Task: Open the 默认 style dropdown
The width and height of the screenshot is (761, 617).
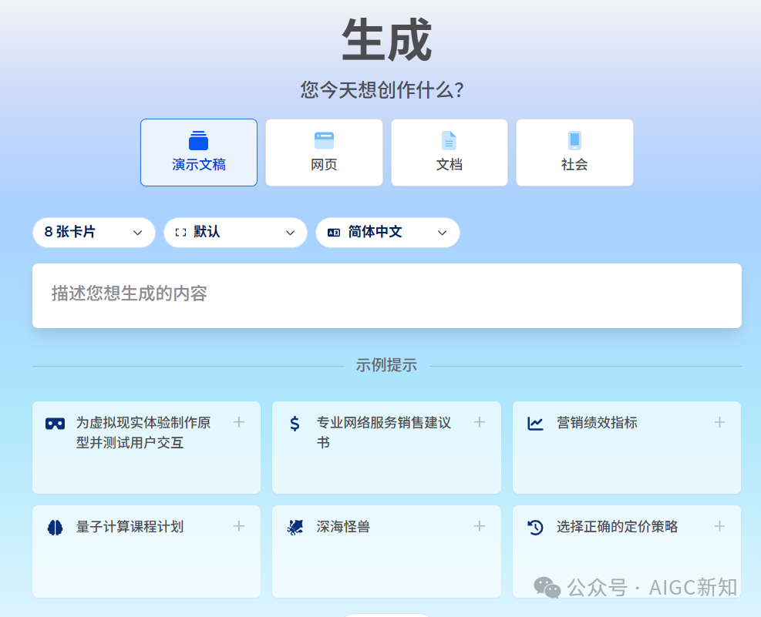Action: coord(234,232)
